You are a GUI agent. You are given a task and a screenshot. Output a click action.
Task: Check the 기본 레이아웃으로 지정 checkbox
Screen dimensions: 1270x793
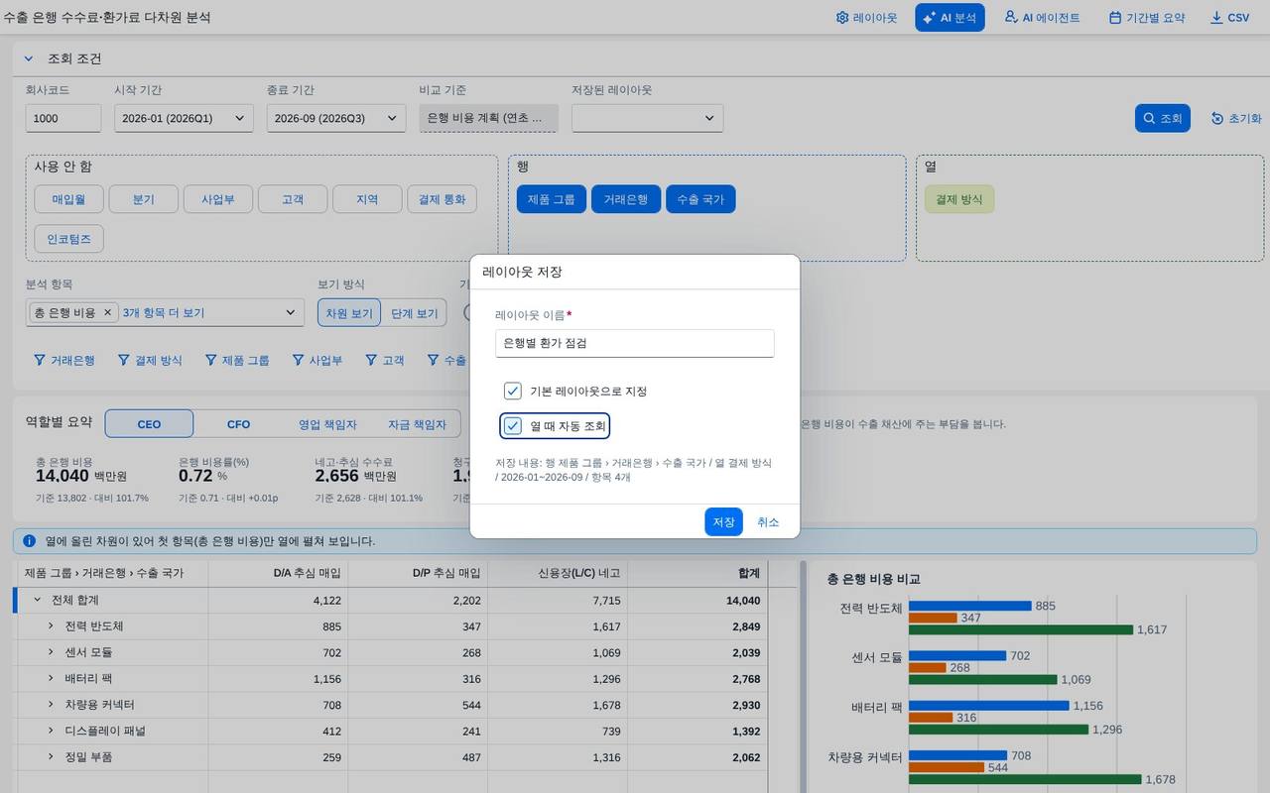[x=513, y=391]
